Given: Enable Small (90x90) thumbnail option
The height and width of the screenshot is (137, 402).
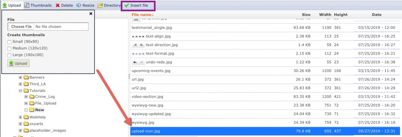Looking at the screenshot, I should [9, 42].
